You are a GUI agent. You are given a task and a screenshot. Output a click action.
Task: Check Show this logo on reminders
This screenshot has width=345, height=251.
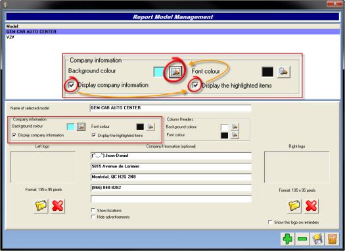(x=270, y=222)
